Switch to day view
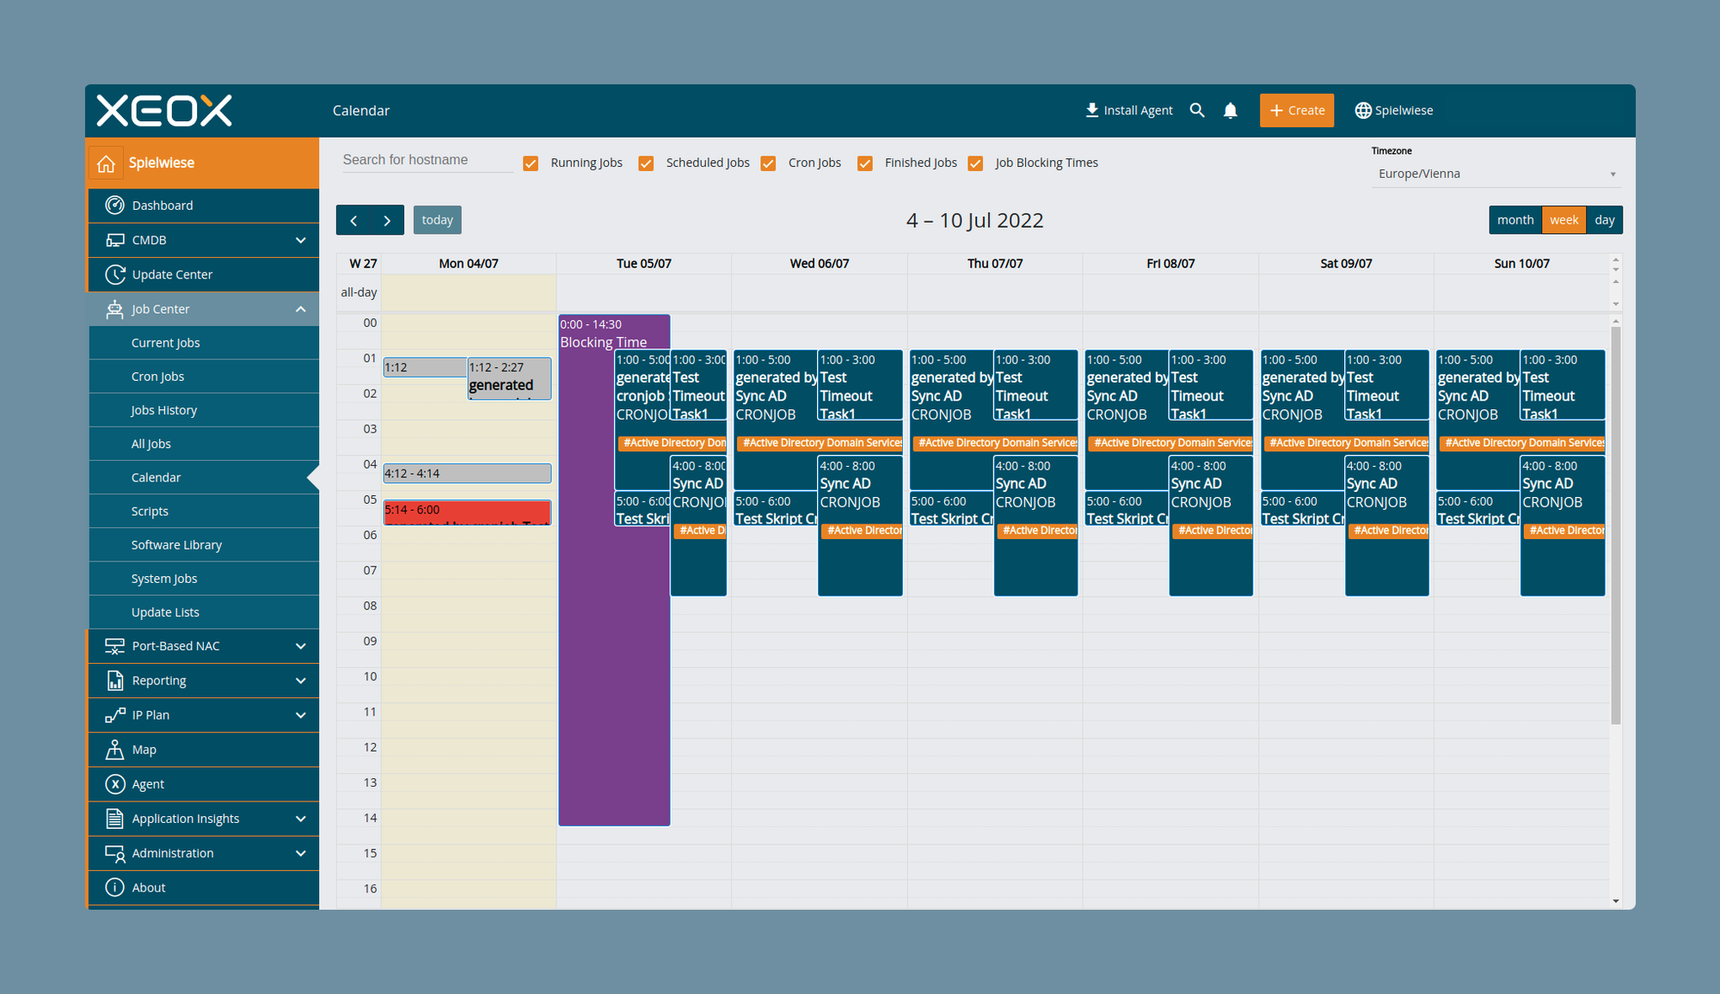This screenshot has width=1720, height=994. pyautogui.click(x=1604, y=220)
